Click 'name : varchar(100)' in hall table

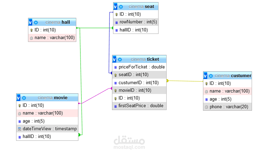(x=52, y=38)
